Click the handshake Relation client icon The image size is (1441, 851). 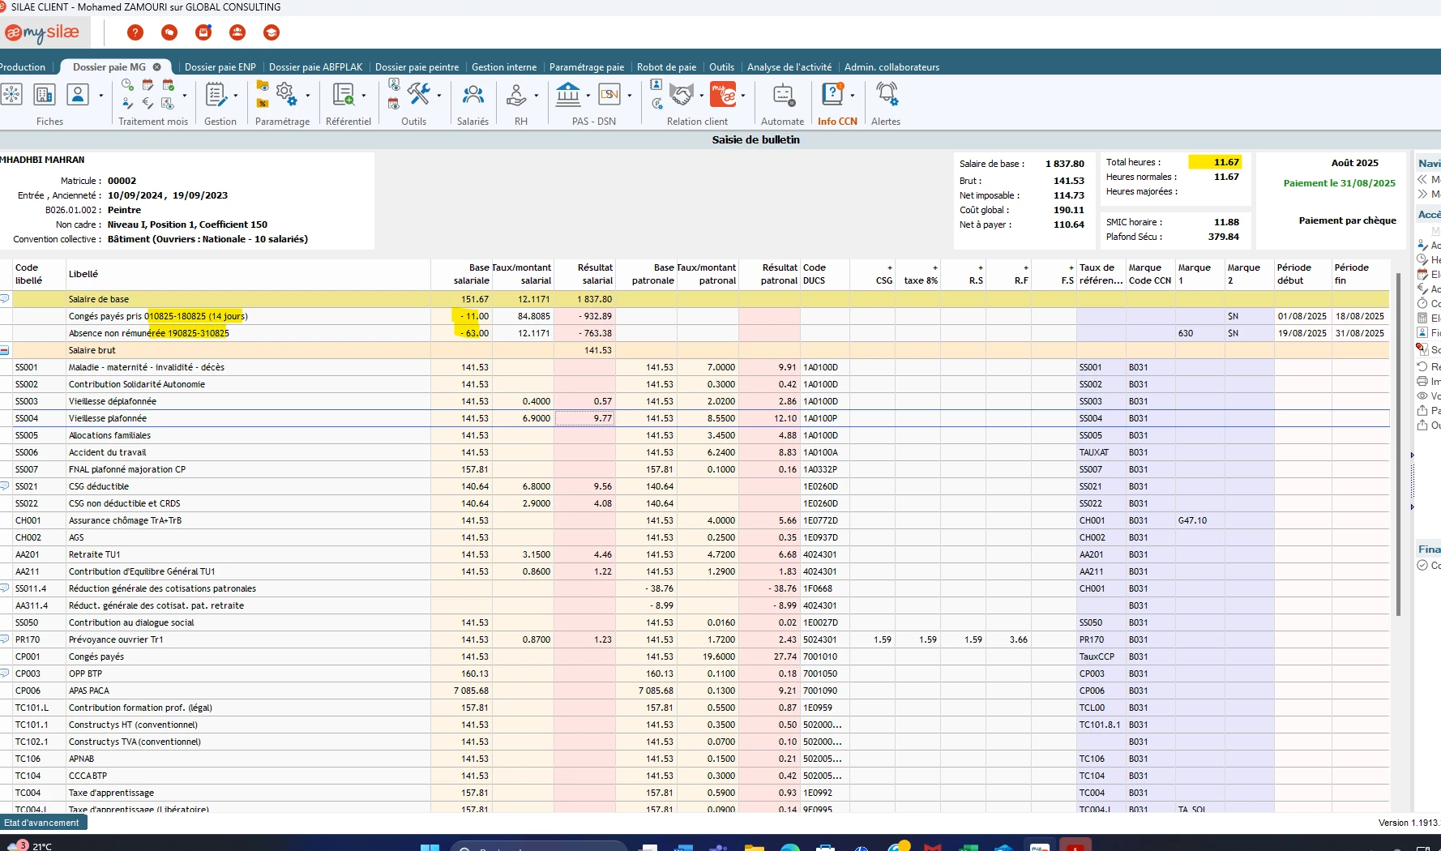(682, 96)
